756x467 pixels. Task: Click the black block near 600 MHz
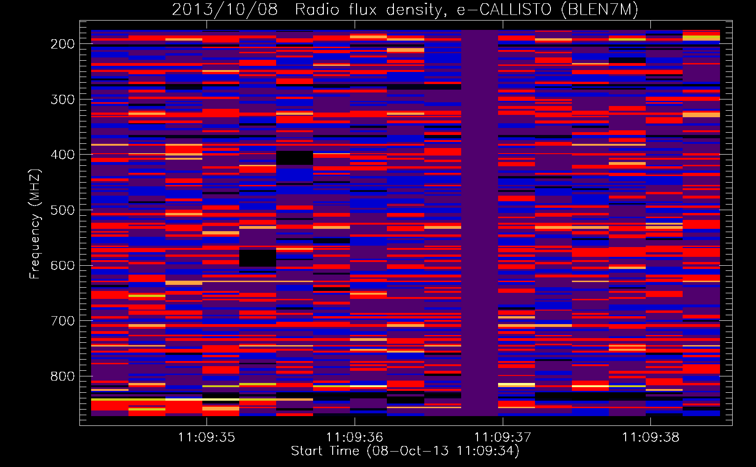click(257, 258)
